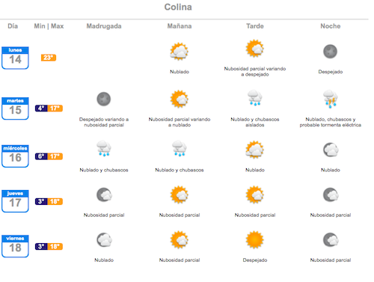Select the Madrugada column header

[104, 26]
